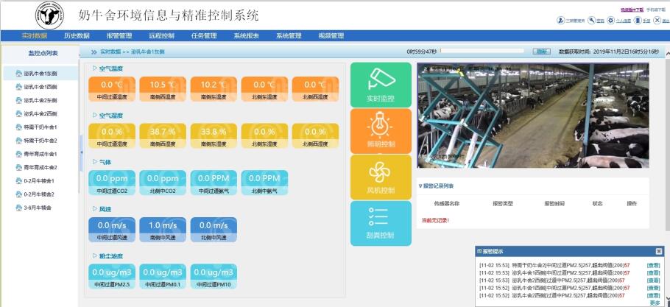Click the first 查看 link in alarm list
This screenshot has height=307, width=670.
[653, 265]
